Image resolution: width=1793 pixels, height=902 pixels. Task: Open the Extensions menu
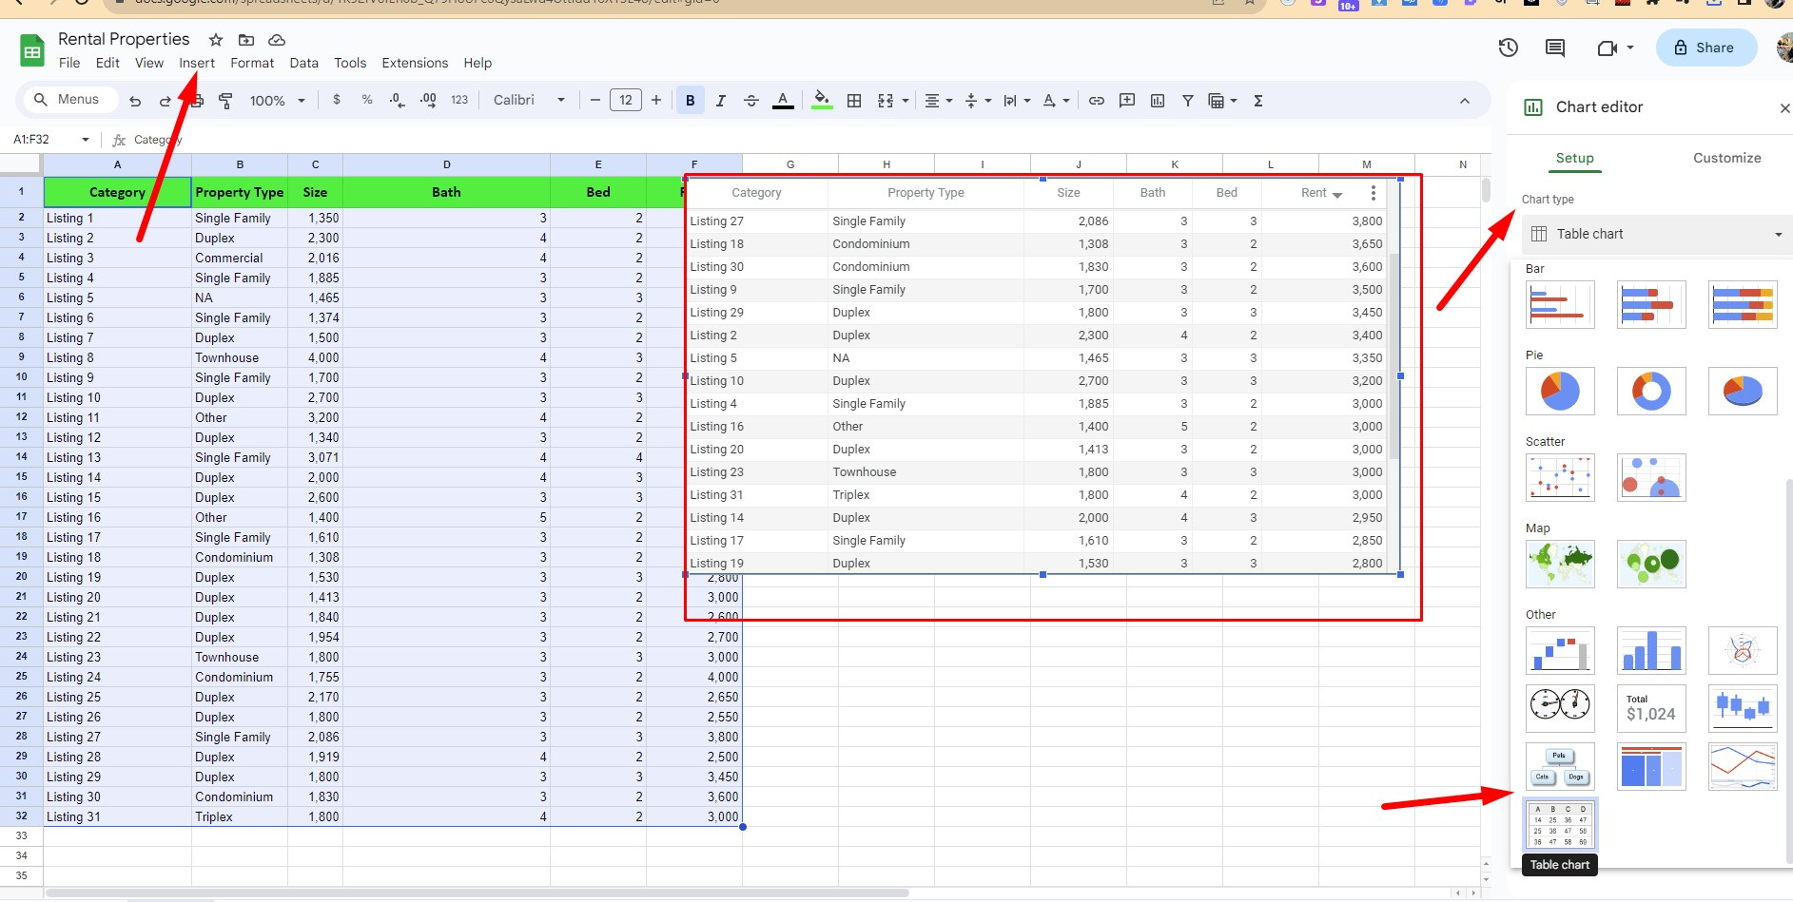click(415, 63)
